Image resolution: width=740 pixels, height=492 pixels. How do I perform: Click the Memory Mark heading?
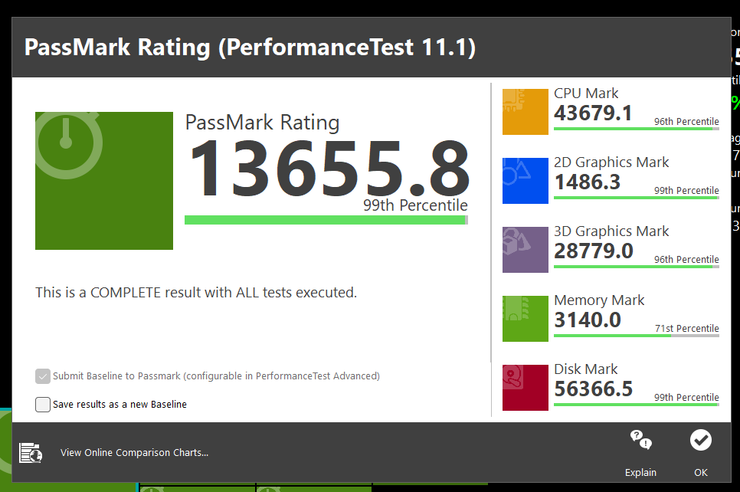pos(599,300)
